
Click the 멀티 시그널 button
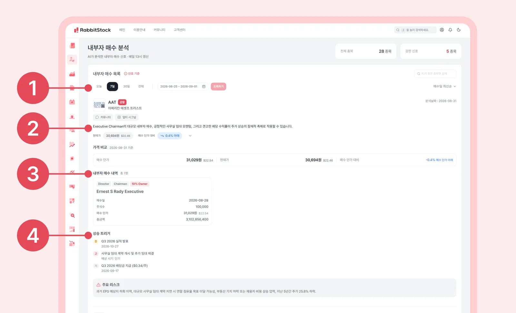[127, 117]
